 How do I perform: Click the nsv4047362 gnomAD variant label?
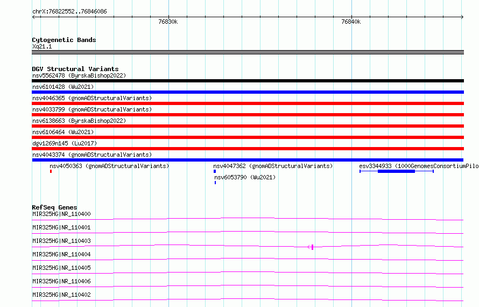(x=273, y=166)
